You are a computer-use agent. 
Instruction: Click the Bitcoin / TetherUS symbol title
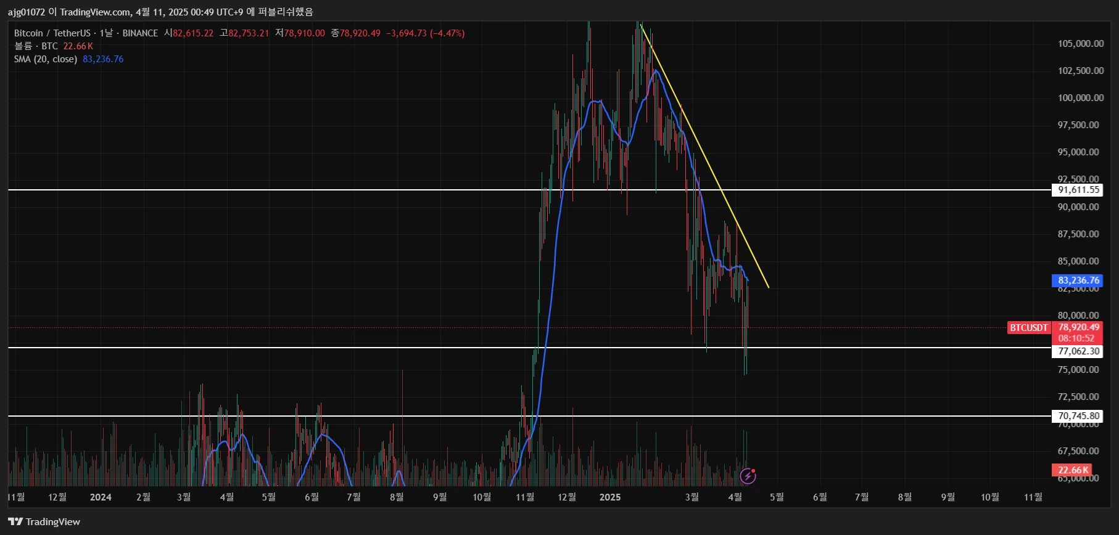(x=52, y=33)
